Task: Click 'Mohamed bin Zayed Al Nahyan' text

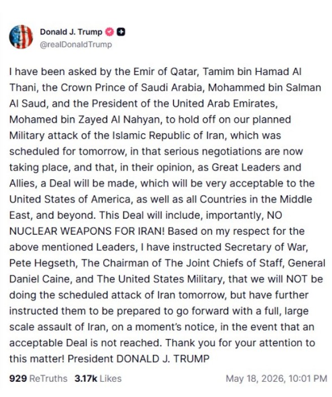Action: pyautogui.click(x=85, y=120)
